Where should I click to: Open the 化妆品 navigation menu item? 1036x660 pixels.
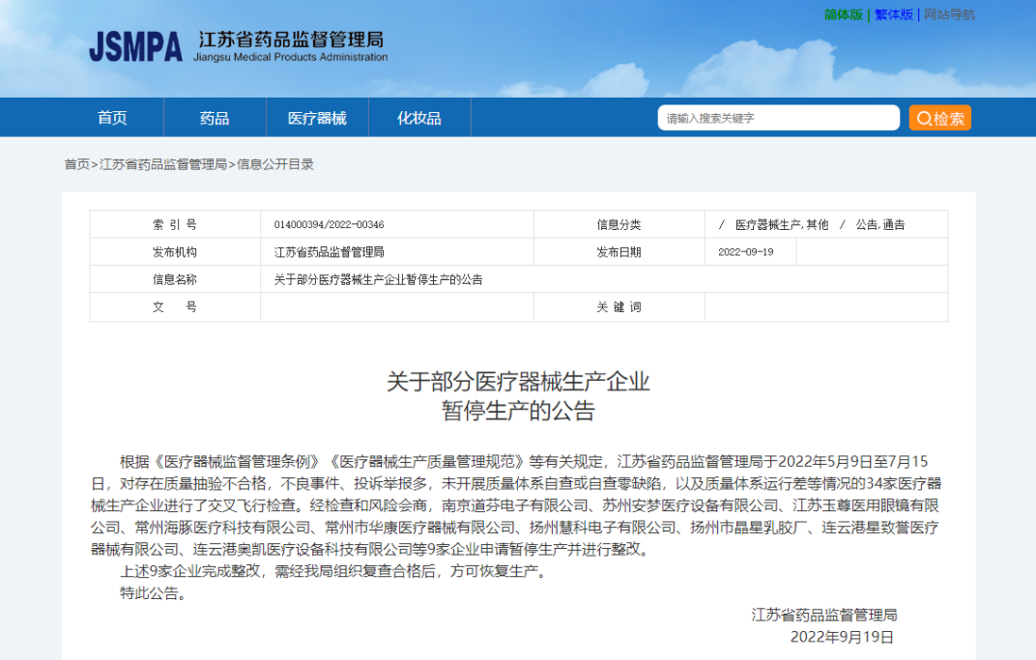click(419, 118)
